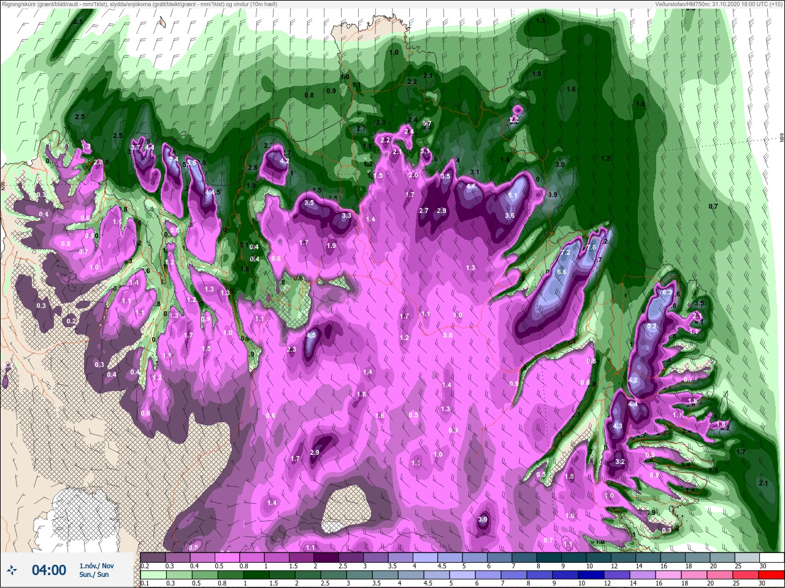Click the 5.2 precipitation value on the map
The width and height of the screenshot is (785, 588).
click(652, 326)
